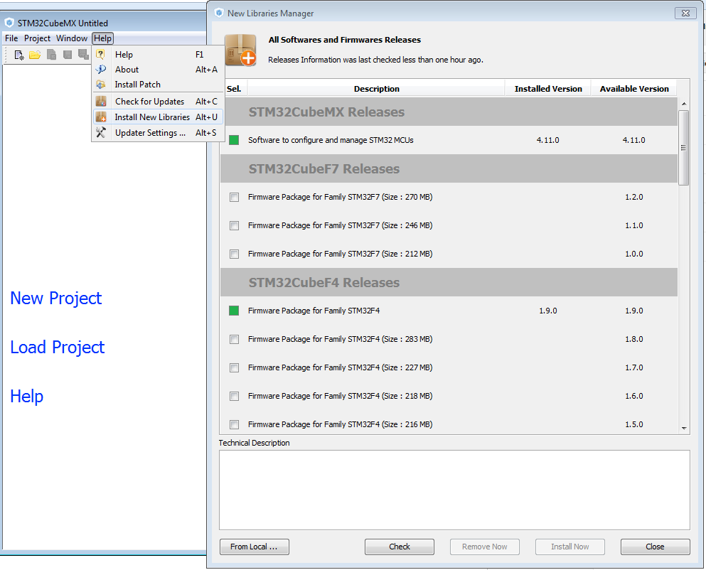706x570 pixels.
Task: Check the STM32F4 283 MB firmware package
Action: (234, 339)
